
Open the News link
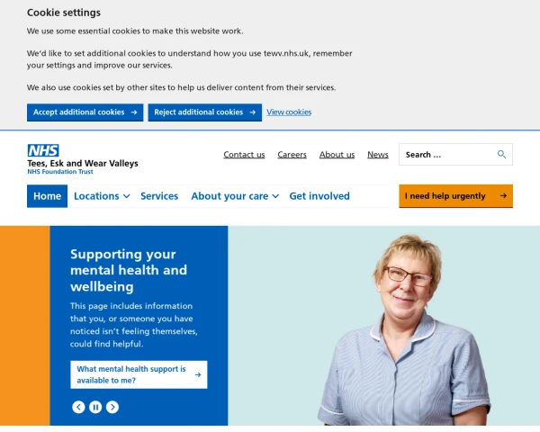coord(378,155)
